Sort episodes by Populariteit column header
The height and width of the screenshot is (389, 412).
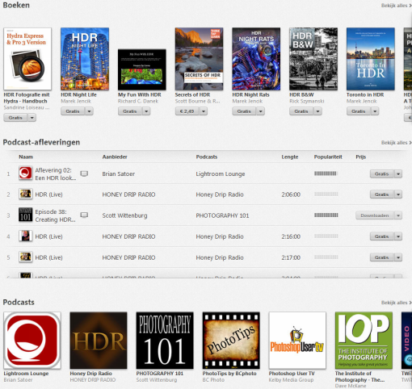[x=328, y=157]
